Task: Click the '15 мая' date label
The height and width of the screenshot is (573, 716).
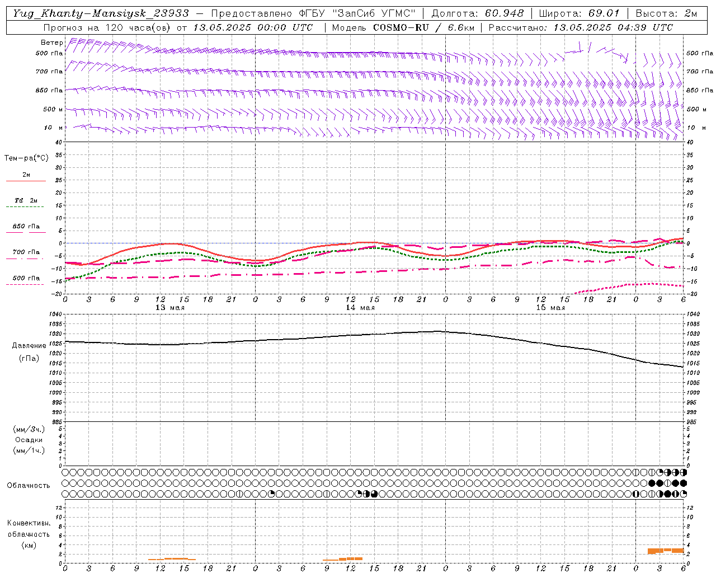Action: click(x=550, y=307)
